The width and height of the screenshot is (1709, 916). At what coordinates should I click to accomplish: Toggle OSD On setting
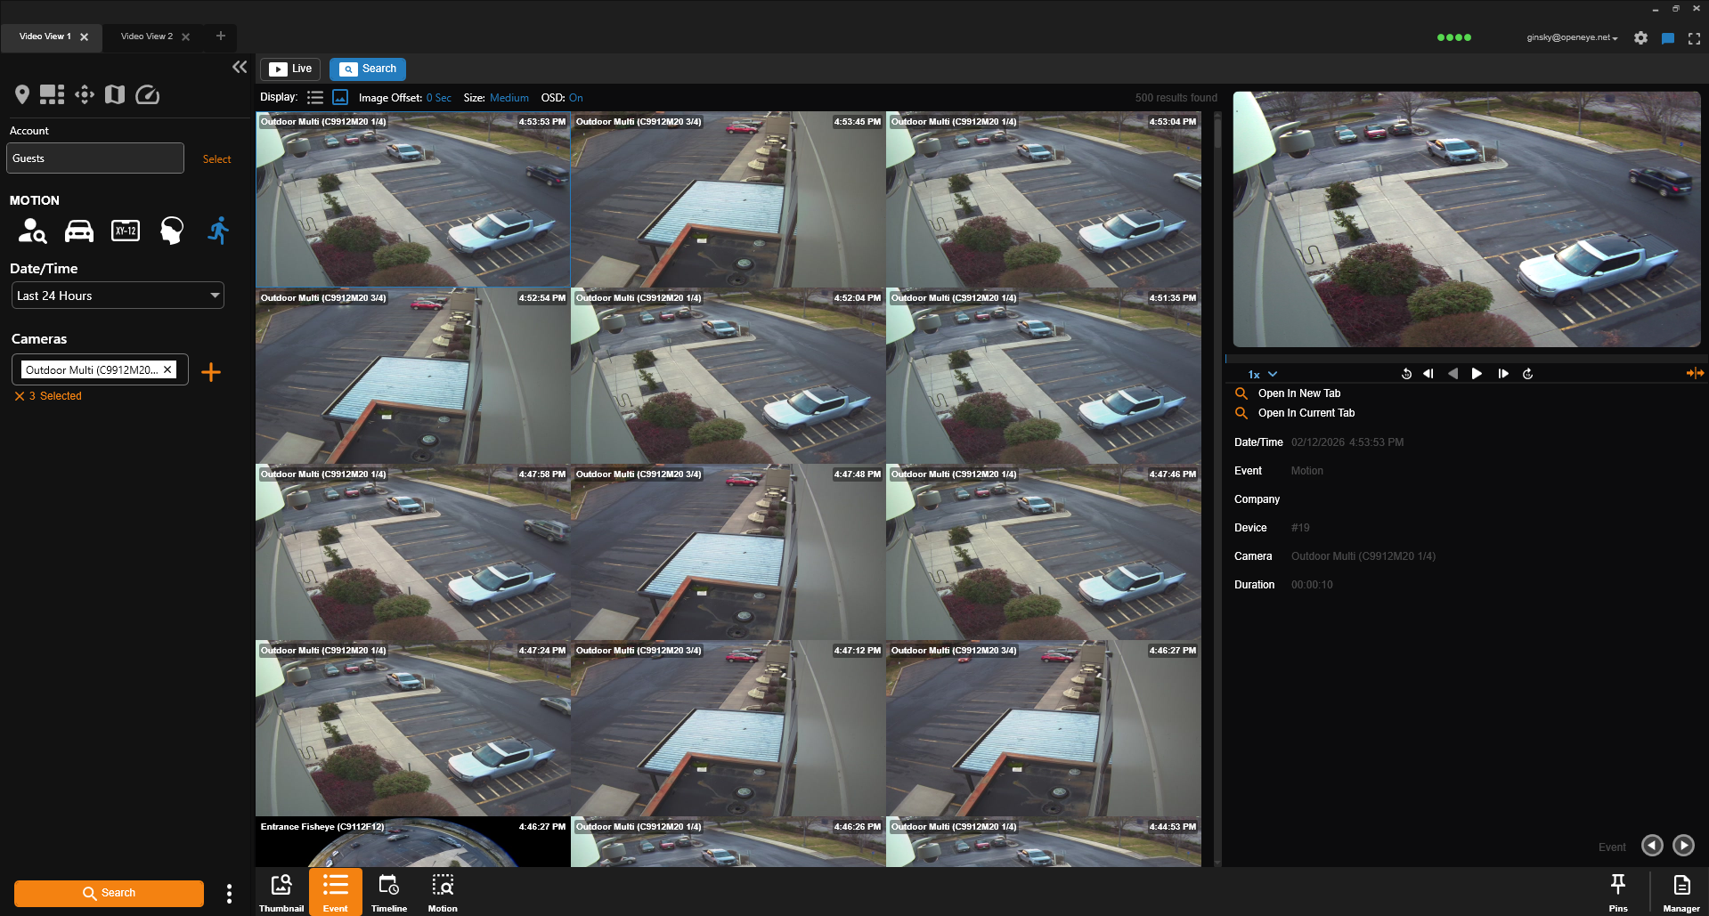tap(575, 98)
